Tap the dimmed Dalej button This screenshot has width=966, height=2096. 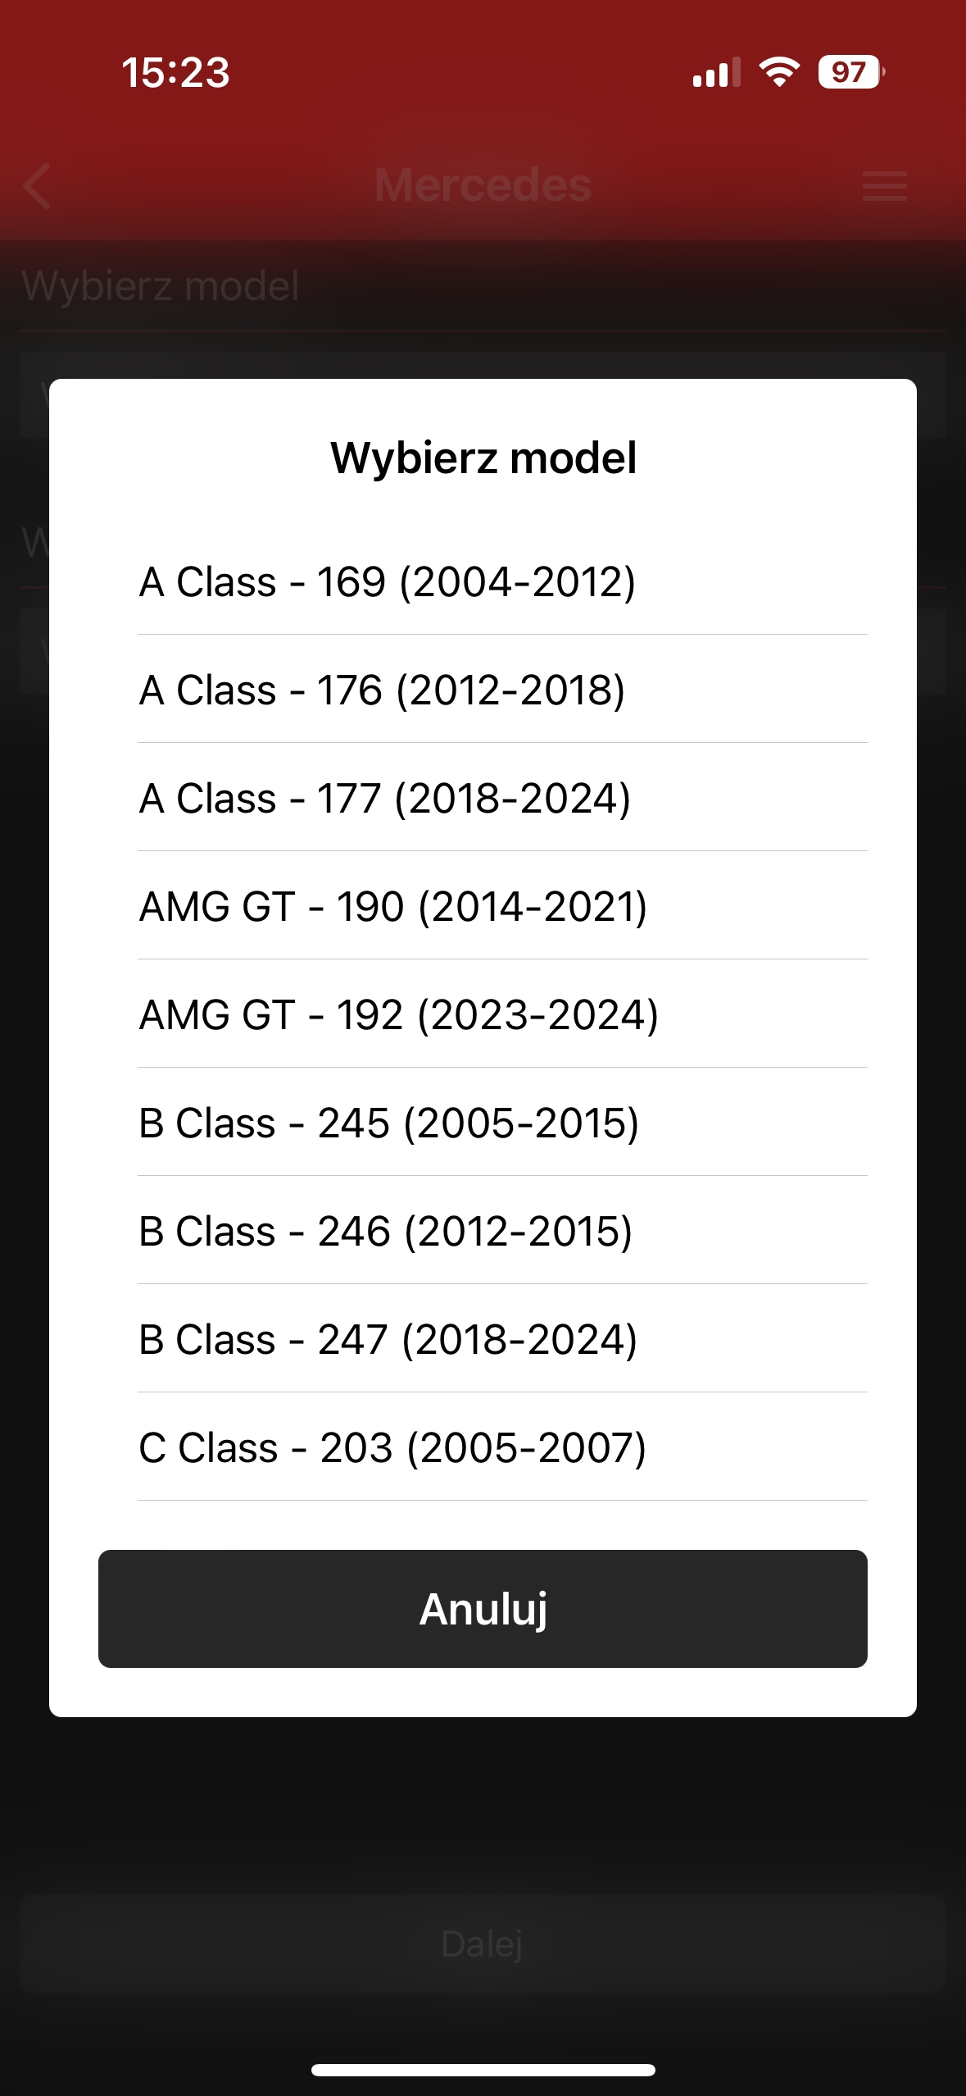(x=483, y=1943)
